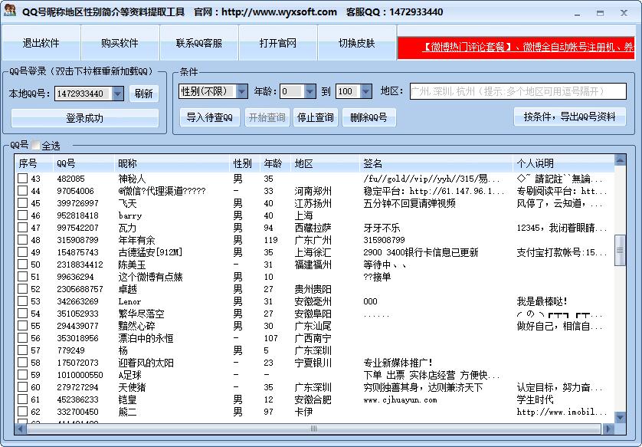
Task: Check row 48 with nickname 年年有余
Action: [23, 240]
